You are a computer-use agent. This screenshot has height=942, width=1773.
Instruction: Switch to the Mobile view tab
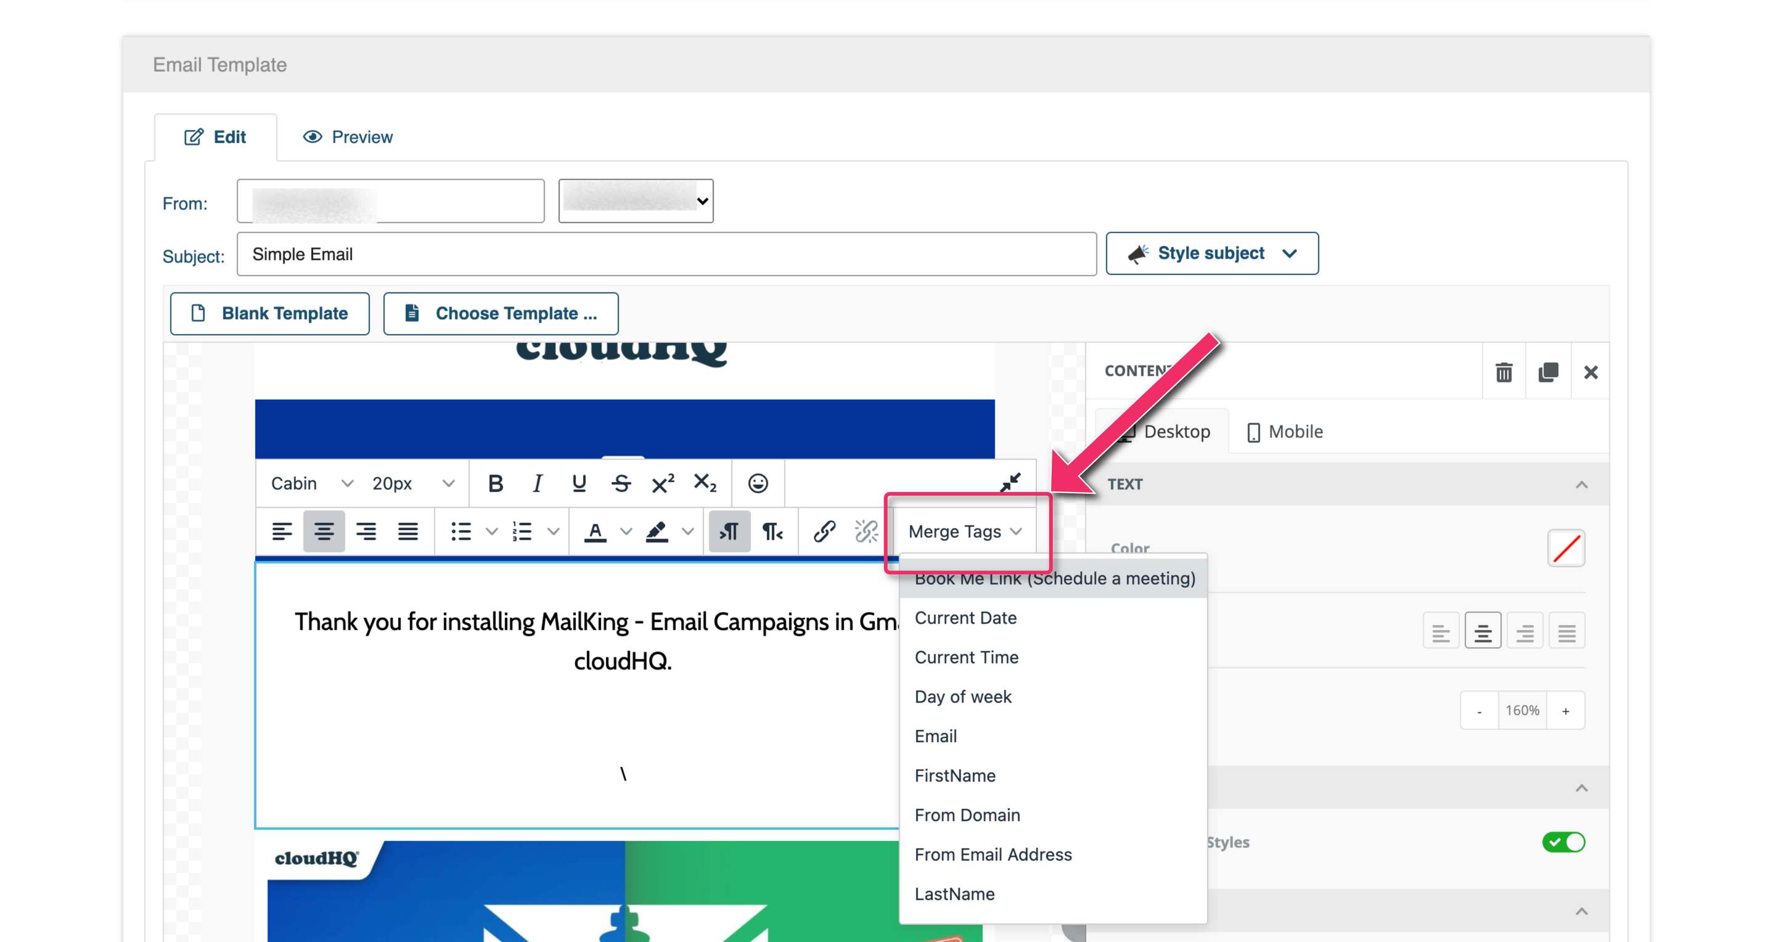1284,432
